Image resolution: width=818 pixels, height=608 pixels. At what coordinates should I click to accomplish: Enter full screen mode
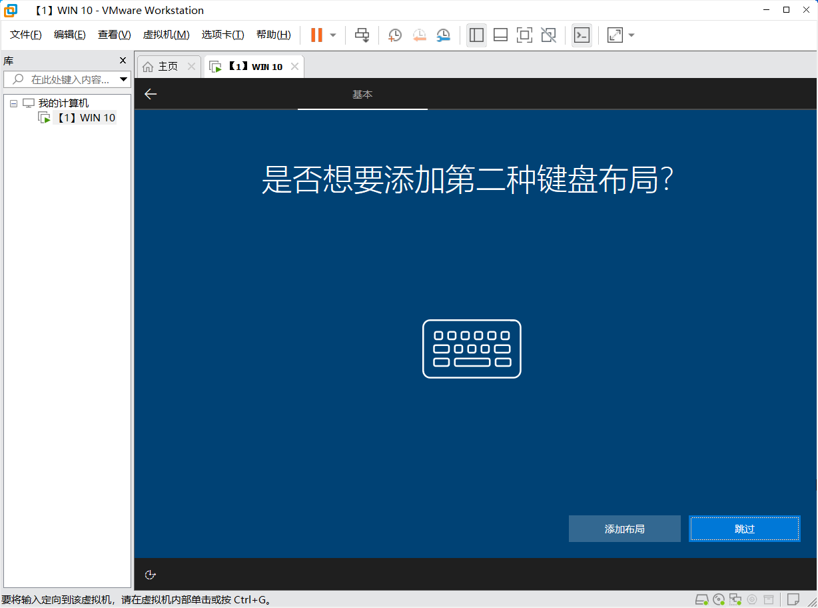(524, 35)
